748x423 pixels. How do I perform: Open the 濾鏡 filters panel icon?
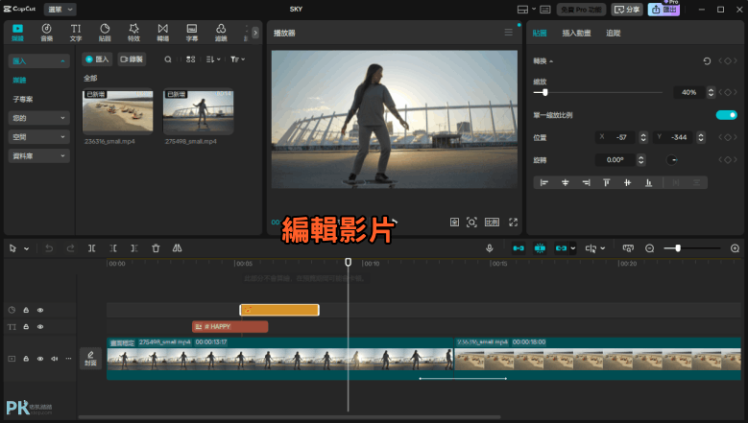221,33
